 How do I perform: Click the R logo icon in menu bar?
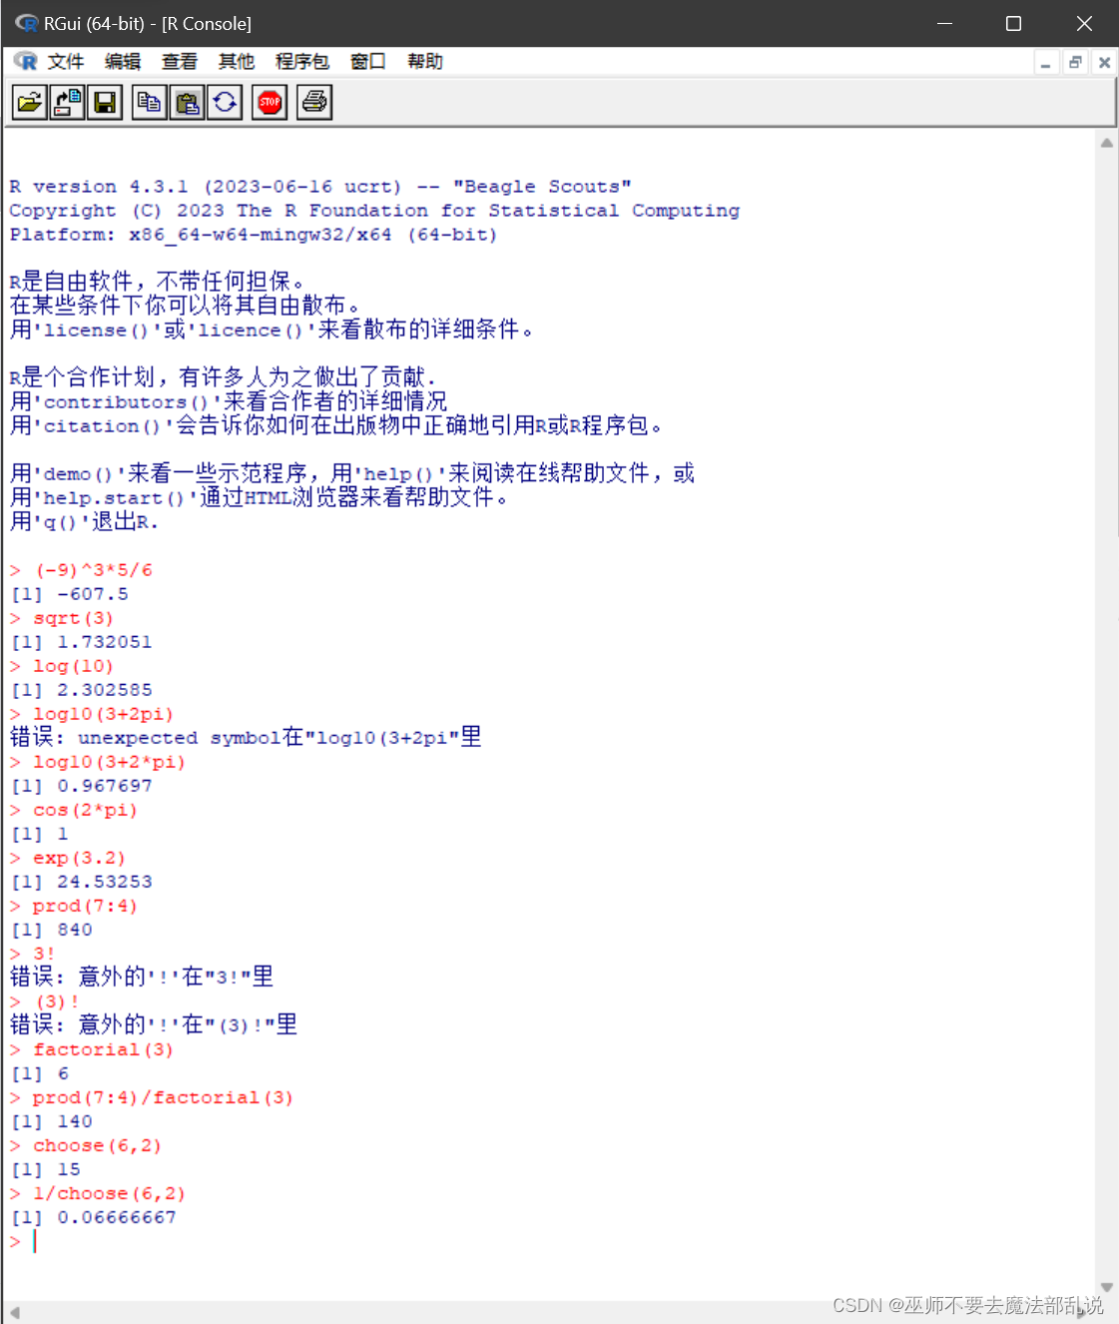(x=26, y=62)
